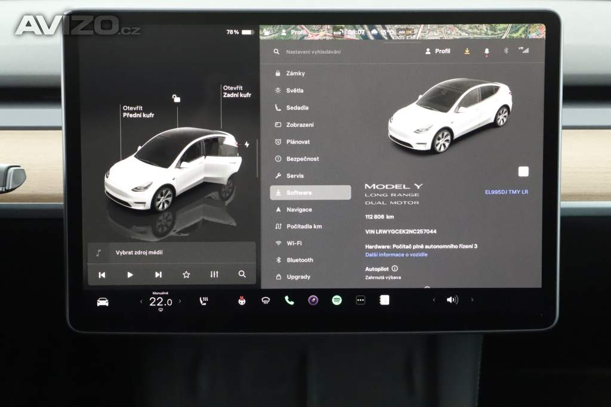
Task: Open the yellow software download icon
Action: click(467, 51)
